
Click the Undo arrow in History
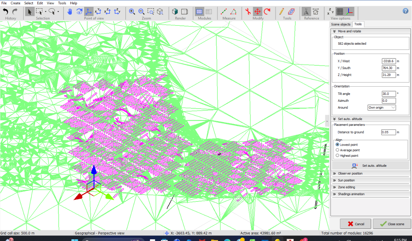click(x=5, y=11)
